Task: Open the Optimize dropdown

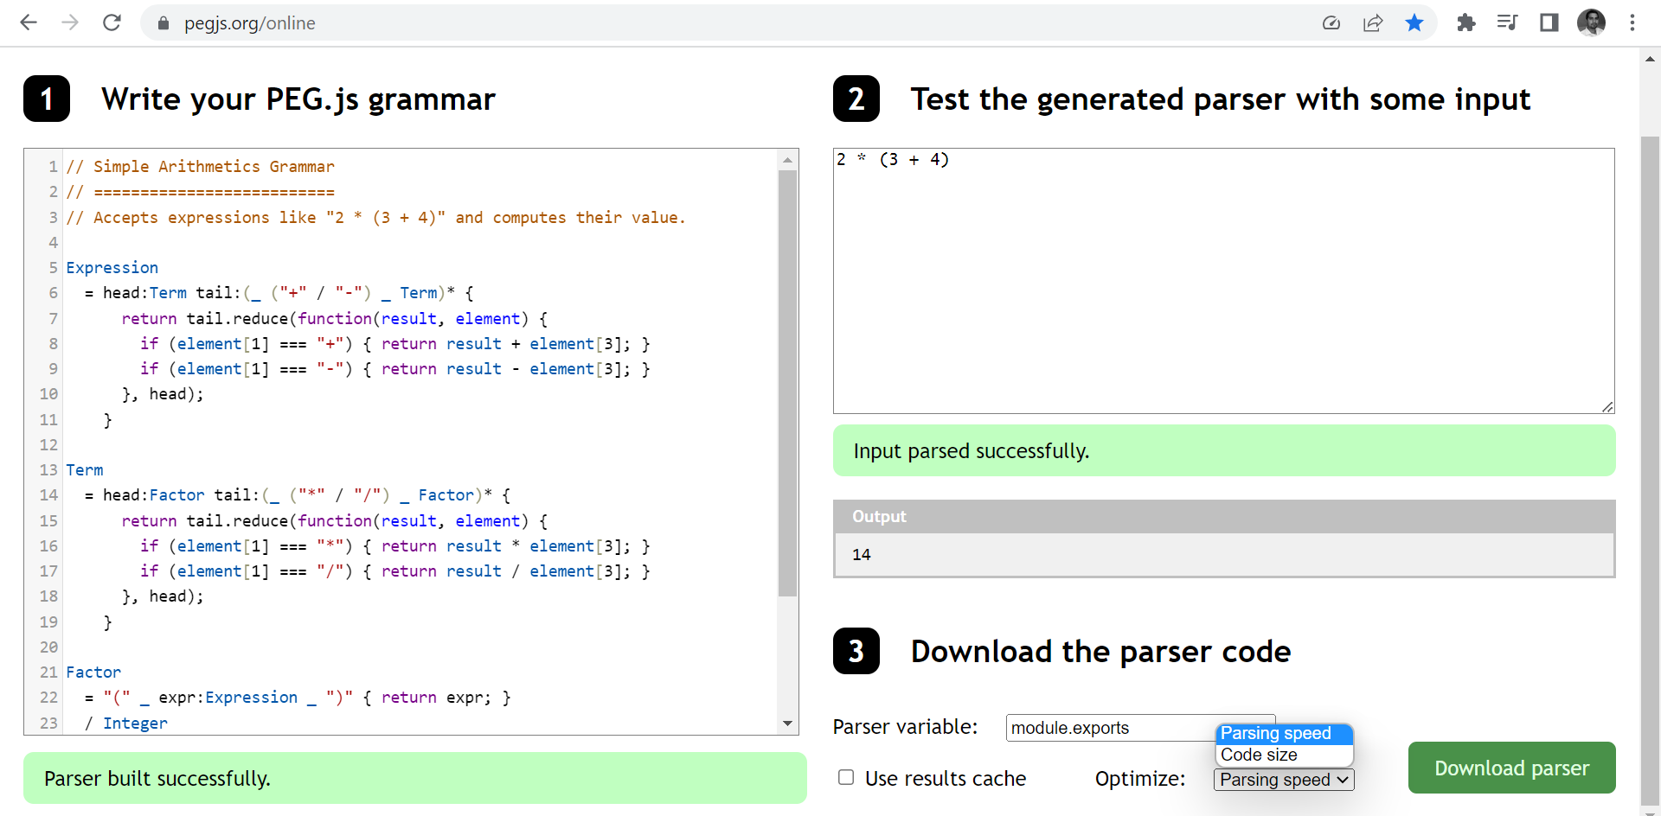Action: pyautogui.click(x=1284, y=780)
